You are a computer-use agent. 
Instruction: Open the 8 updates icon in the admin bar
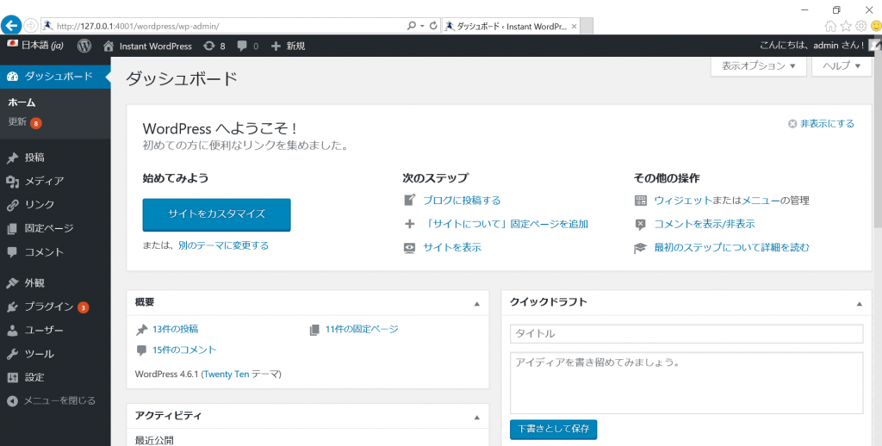click(214, 46)
